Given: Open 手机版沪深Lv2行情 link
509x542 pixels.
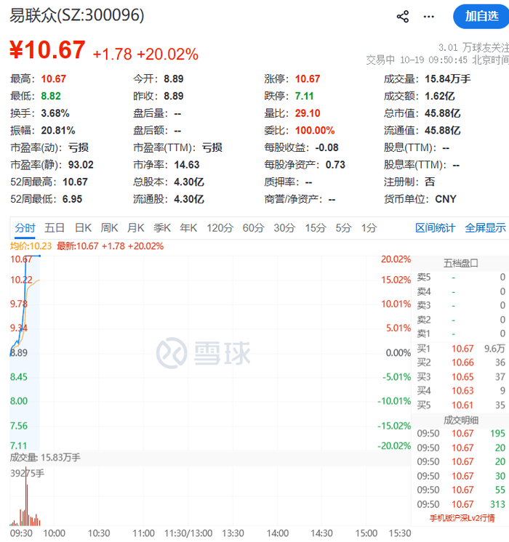Looking at the screenshot, I should click(462, 518).
